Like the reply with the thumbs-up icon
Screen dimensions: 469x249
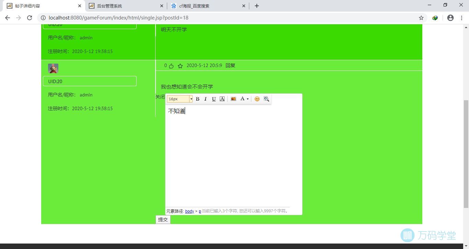tap(171, 66)
